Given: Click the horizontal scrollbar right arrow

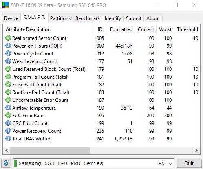Looking at the screenshot, I should (x=196, y=150).
